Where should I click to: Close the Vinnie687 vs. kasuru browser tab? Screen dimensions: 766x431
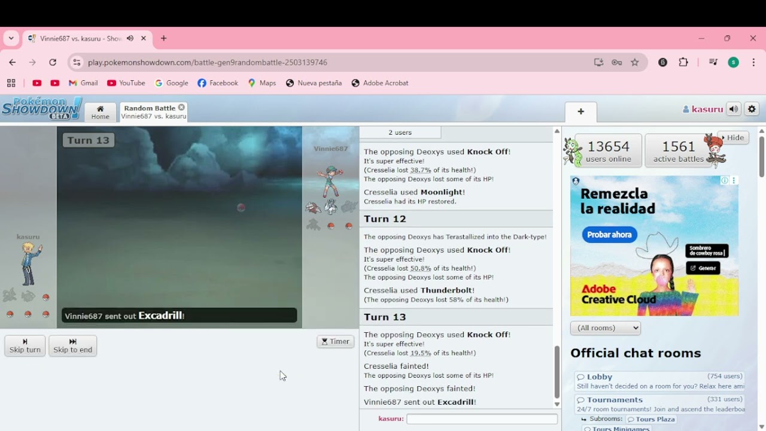(x=144, y=38)
